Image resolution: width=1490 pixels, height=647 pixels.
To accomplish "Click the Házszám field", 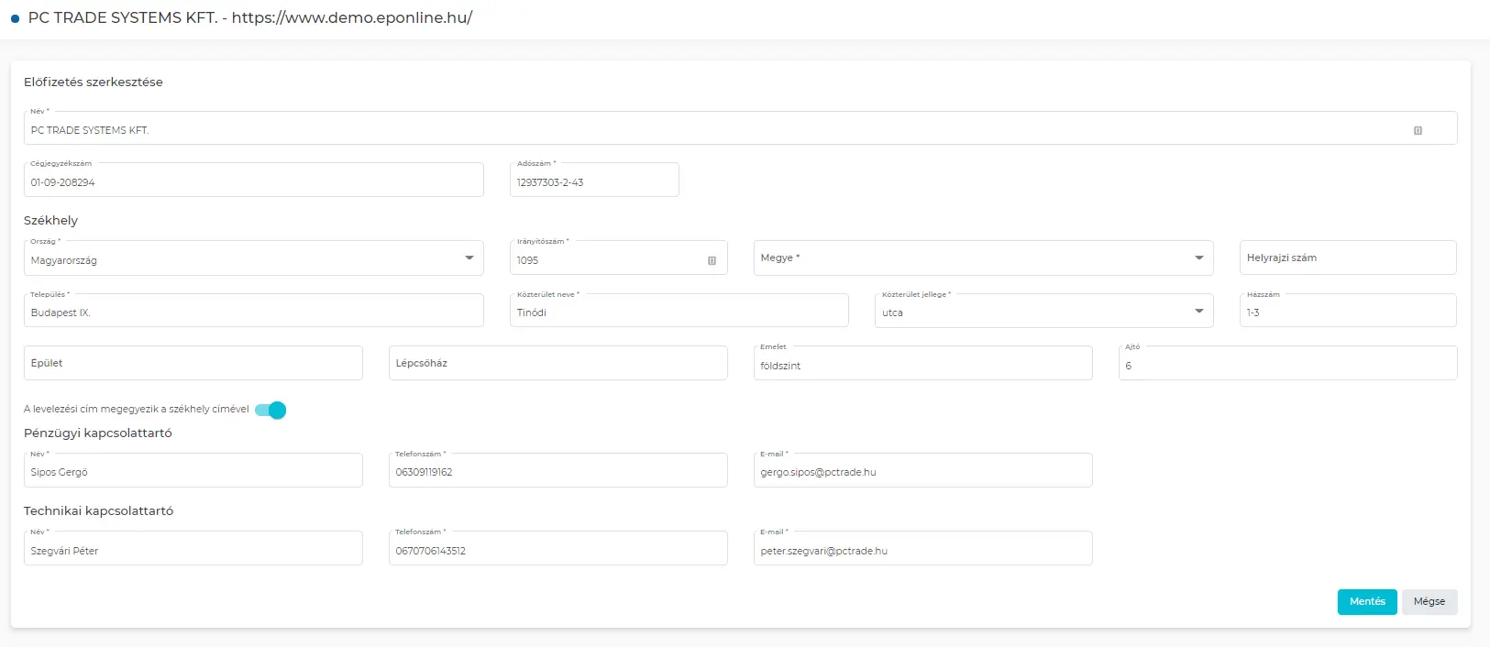I will click(1347, 312).
